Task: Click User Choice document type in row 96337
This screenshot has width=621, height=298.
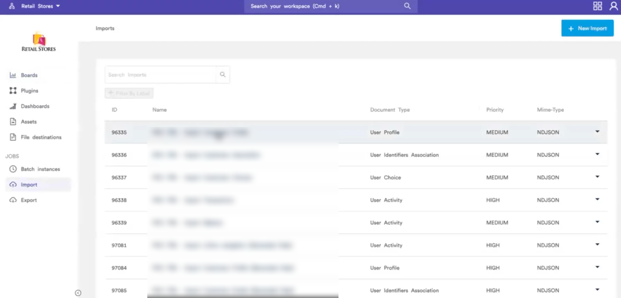Action: pos(386,177)
